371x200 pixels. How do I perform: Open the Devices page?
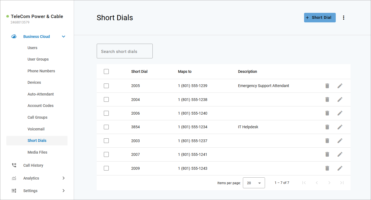[x=34, y=82]
